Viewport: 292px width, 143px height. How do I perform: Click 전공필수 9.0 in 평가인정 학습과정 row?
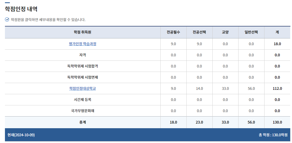(173, 44)
